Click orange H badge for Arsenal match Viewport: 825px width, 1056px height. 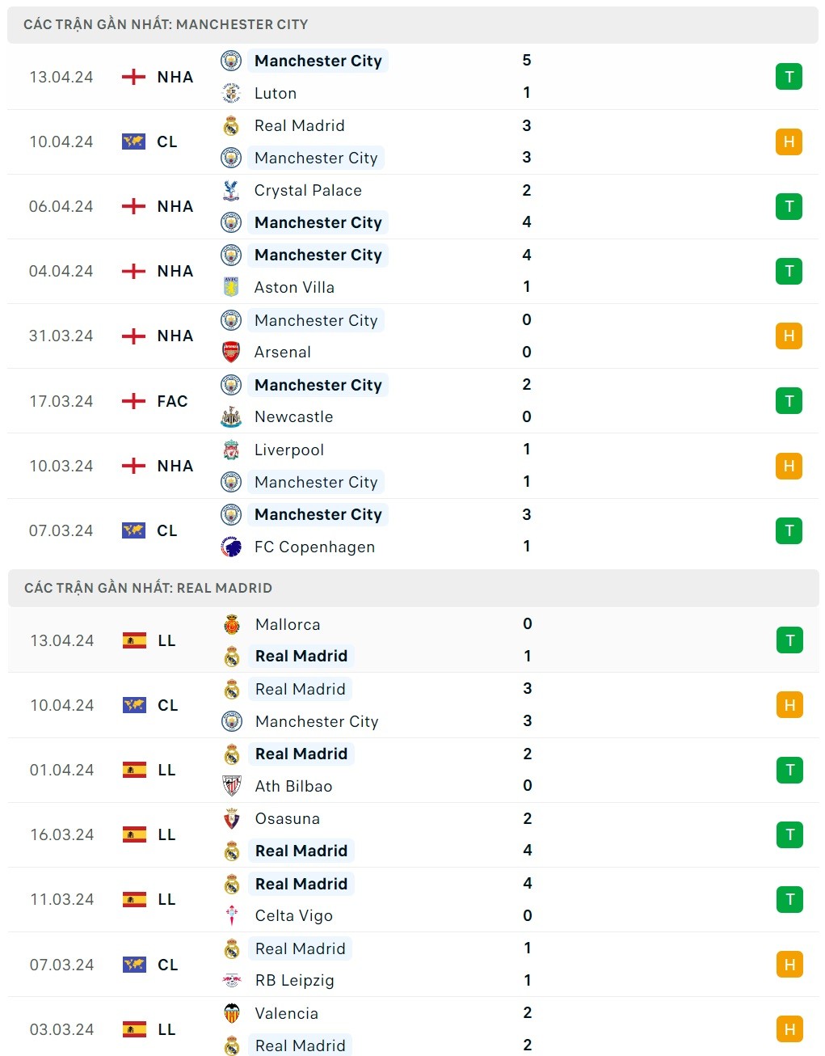(789, 336)
